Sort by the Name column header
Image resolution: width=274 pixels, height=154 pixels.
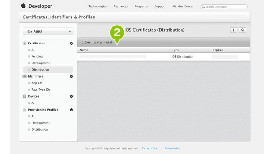point(123,50)
